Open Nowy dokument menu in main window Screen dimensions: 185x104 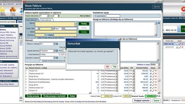9,4
